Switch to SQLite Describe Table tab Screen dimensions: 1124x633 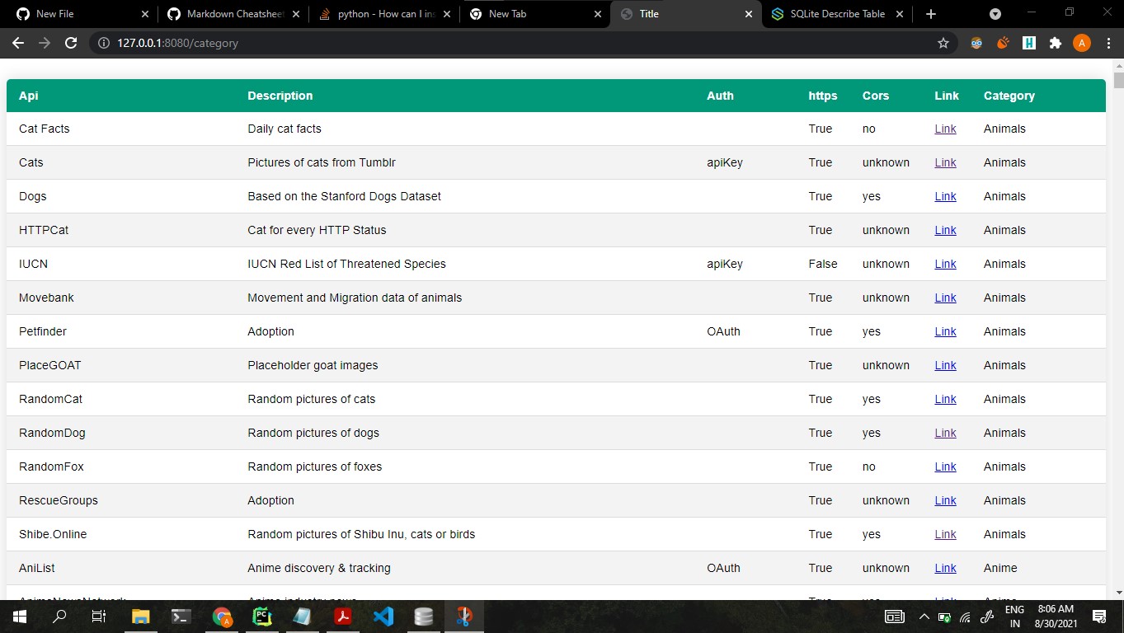pyautogui.click(x=836, y=14)
